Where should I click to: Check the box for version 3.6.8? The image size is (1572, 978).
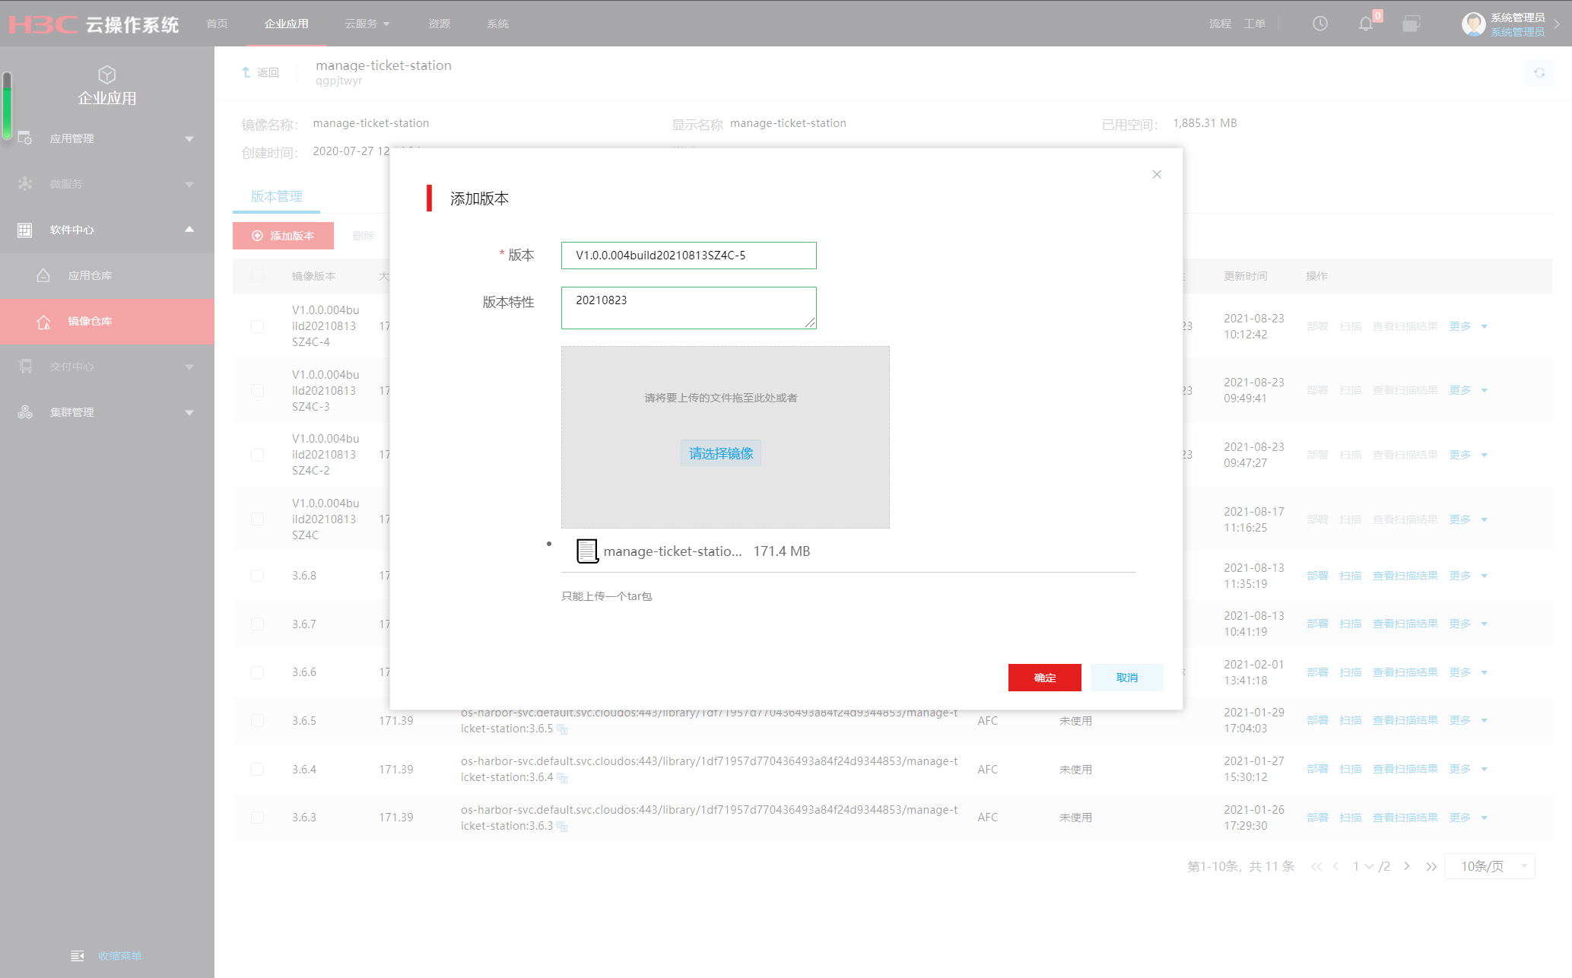tap(258, 576)
